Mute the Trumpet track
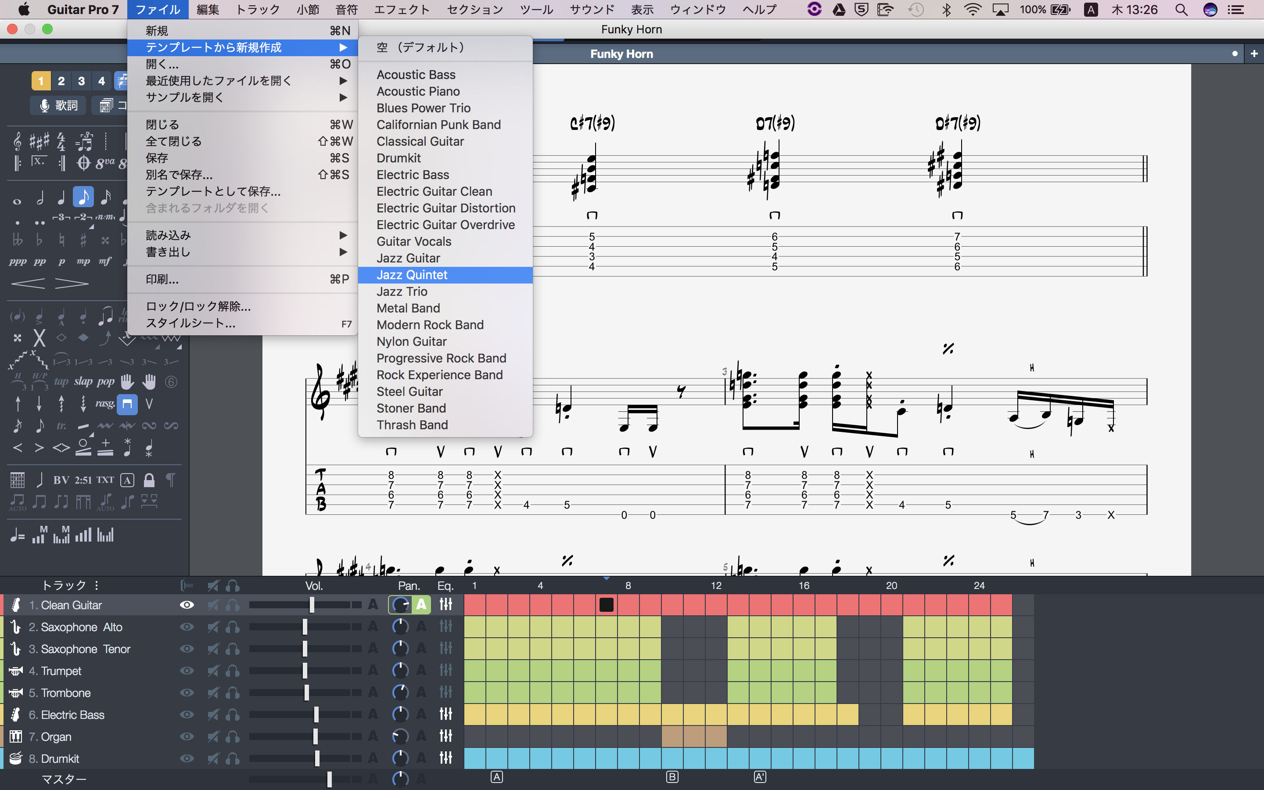Viewport: 1264px width, 790px height. point(213,671)
